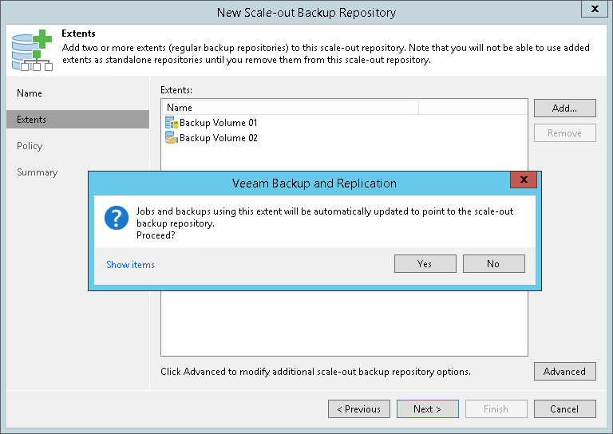Click the blue question mark dialog icon
Viewport: 613px width, 434px height.
(117, 218)
